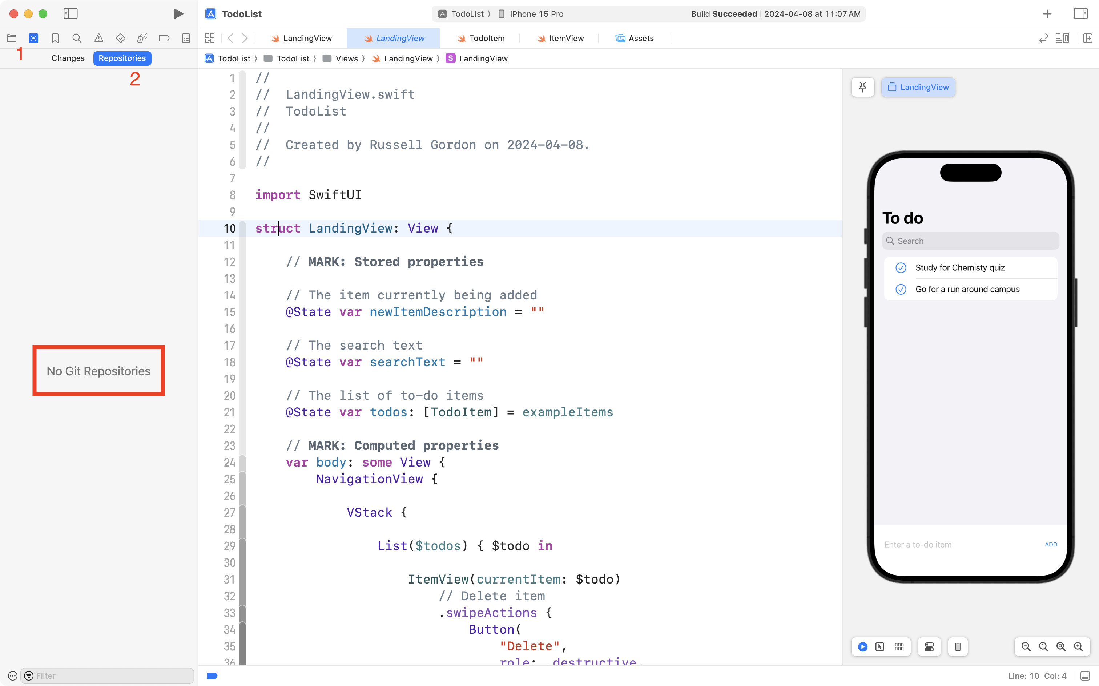The width and height of the screenshot is (1099, 686).
Task: Open the Test navigator checkmark icon
Action: tap(121, 38)
